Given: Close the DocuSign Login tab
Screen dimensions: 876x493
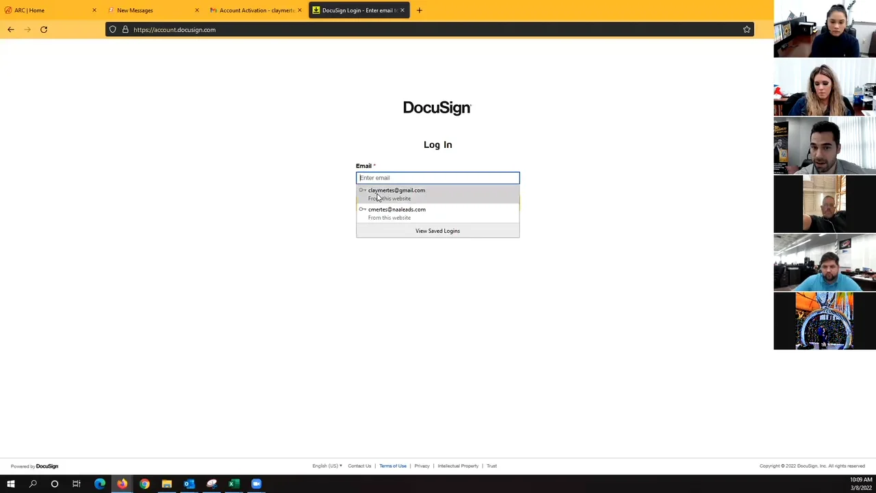Looking at the screenshot, I should click(x=402, y=10).
